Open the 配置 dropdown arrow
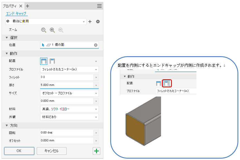Viewport: 240px width, 160px height. coord(96,61)
